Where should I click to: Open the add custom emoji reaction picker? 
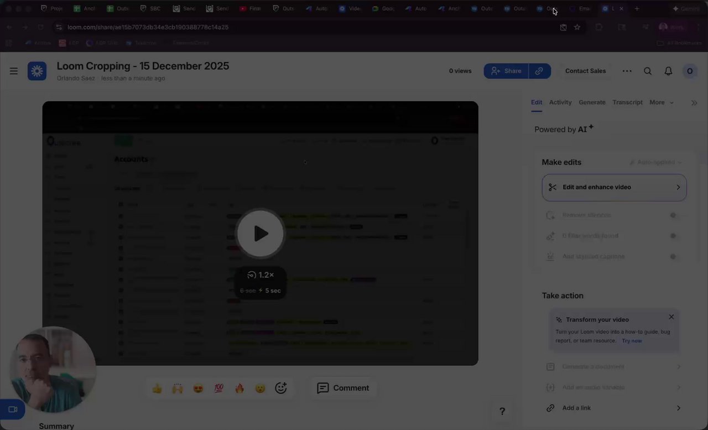pyautogui.click(x=281, y=388)
